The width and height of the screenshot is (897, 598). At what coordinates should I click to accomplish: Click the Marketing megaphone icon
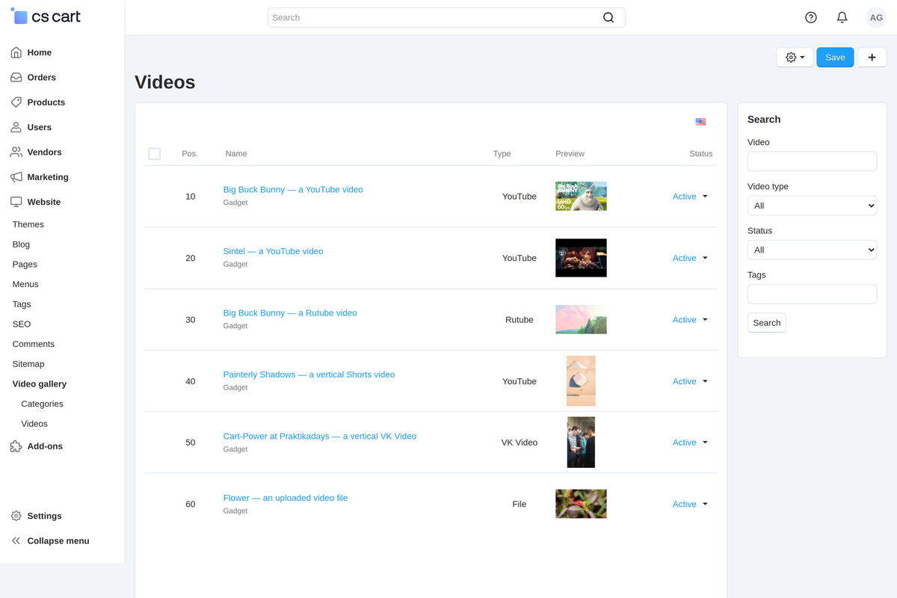[x=16, y=177]
